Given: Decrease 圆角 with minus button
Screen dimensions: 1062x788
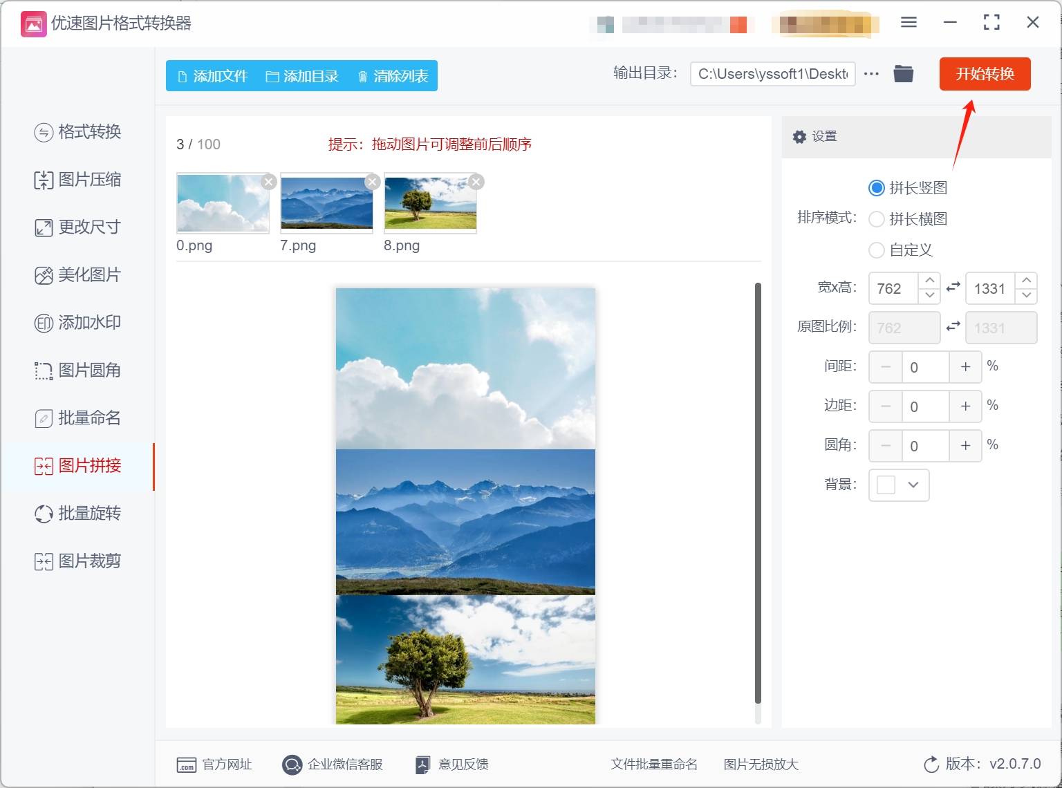Looking at the screenshot, I should click(x=886, y=446).
